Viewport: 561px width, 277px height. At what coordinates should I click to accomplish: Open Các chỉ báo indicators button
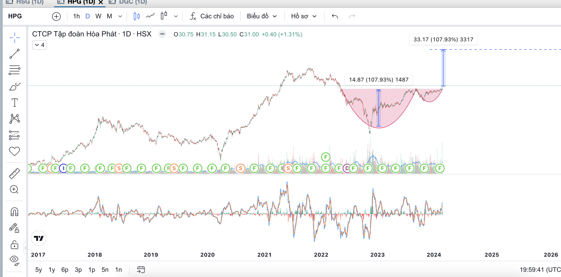211,16
